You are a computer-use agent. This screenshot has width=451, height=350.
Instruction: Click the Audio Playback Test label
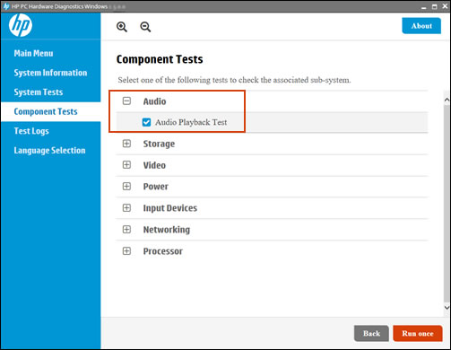(x=191, y=122)
